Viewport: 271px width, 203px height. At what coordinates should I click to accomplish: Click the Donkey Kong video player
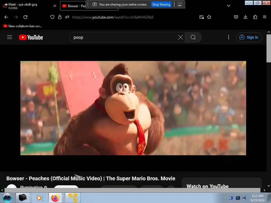[x=133, y=108]
